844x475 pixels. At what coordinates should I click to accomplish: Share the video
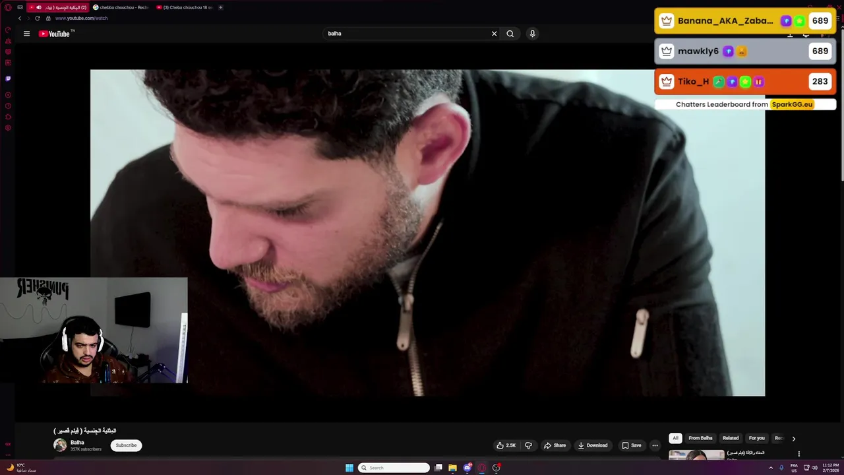tap(555, 445)
